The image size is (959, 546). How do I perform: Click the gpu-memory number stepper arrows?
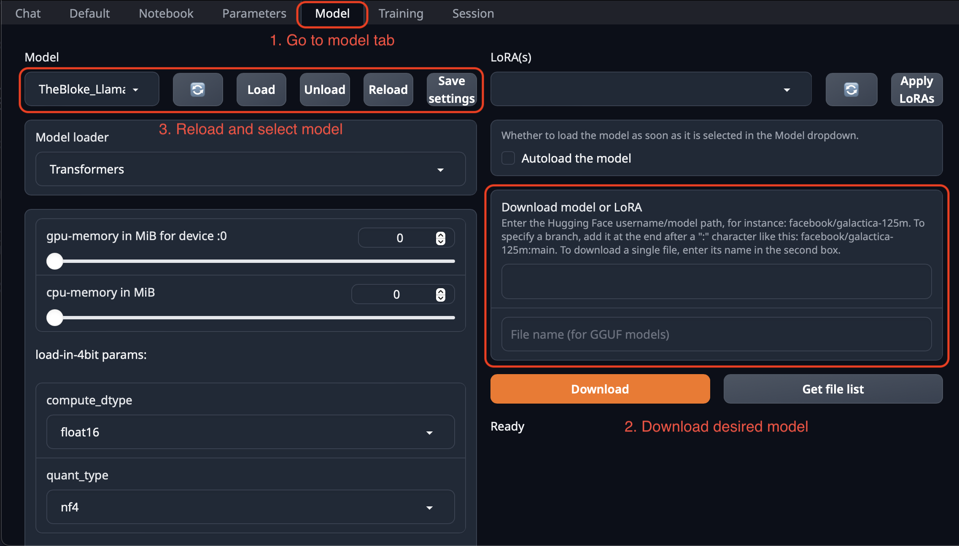coord(440,238)
